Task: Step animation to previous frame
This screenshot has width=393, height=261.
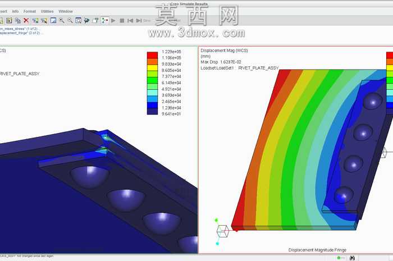Action: [x=130, y=21]
